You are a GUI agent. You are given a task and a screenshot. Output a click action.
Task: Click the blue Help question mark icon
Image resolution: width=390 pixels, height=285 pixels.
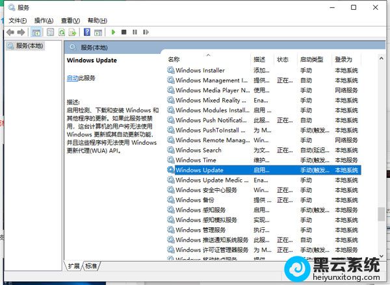point(86,32)
